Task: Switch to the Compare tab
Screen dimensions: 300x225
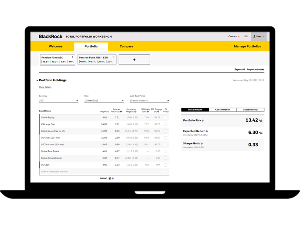Action: click(126, 46)
